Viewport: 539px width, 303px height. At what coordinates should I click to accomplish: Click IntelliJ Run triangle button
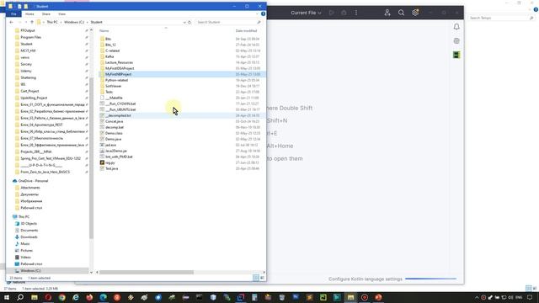(331, 13)
